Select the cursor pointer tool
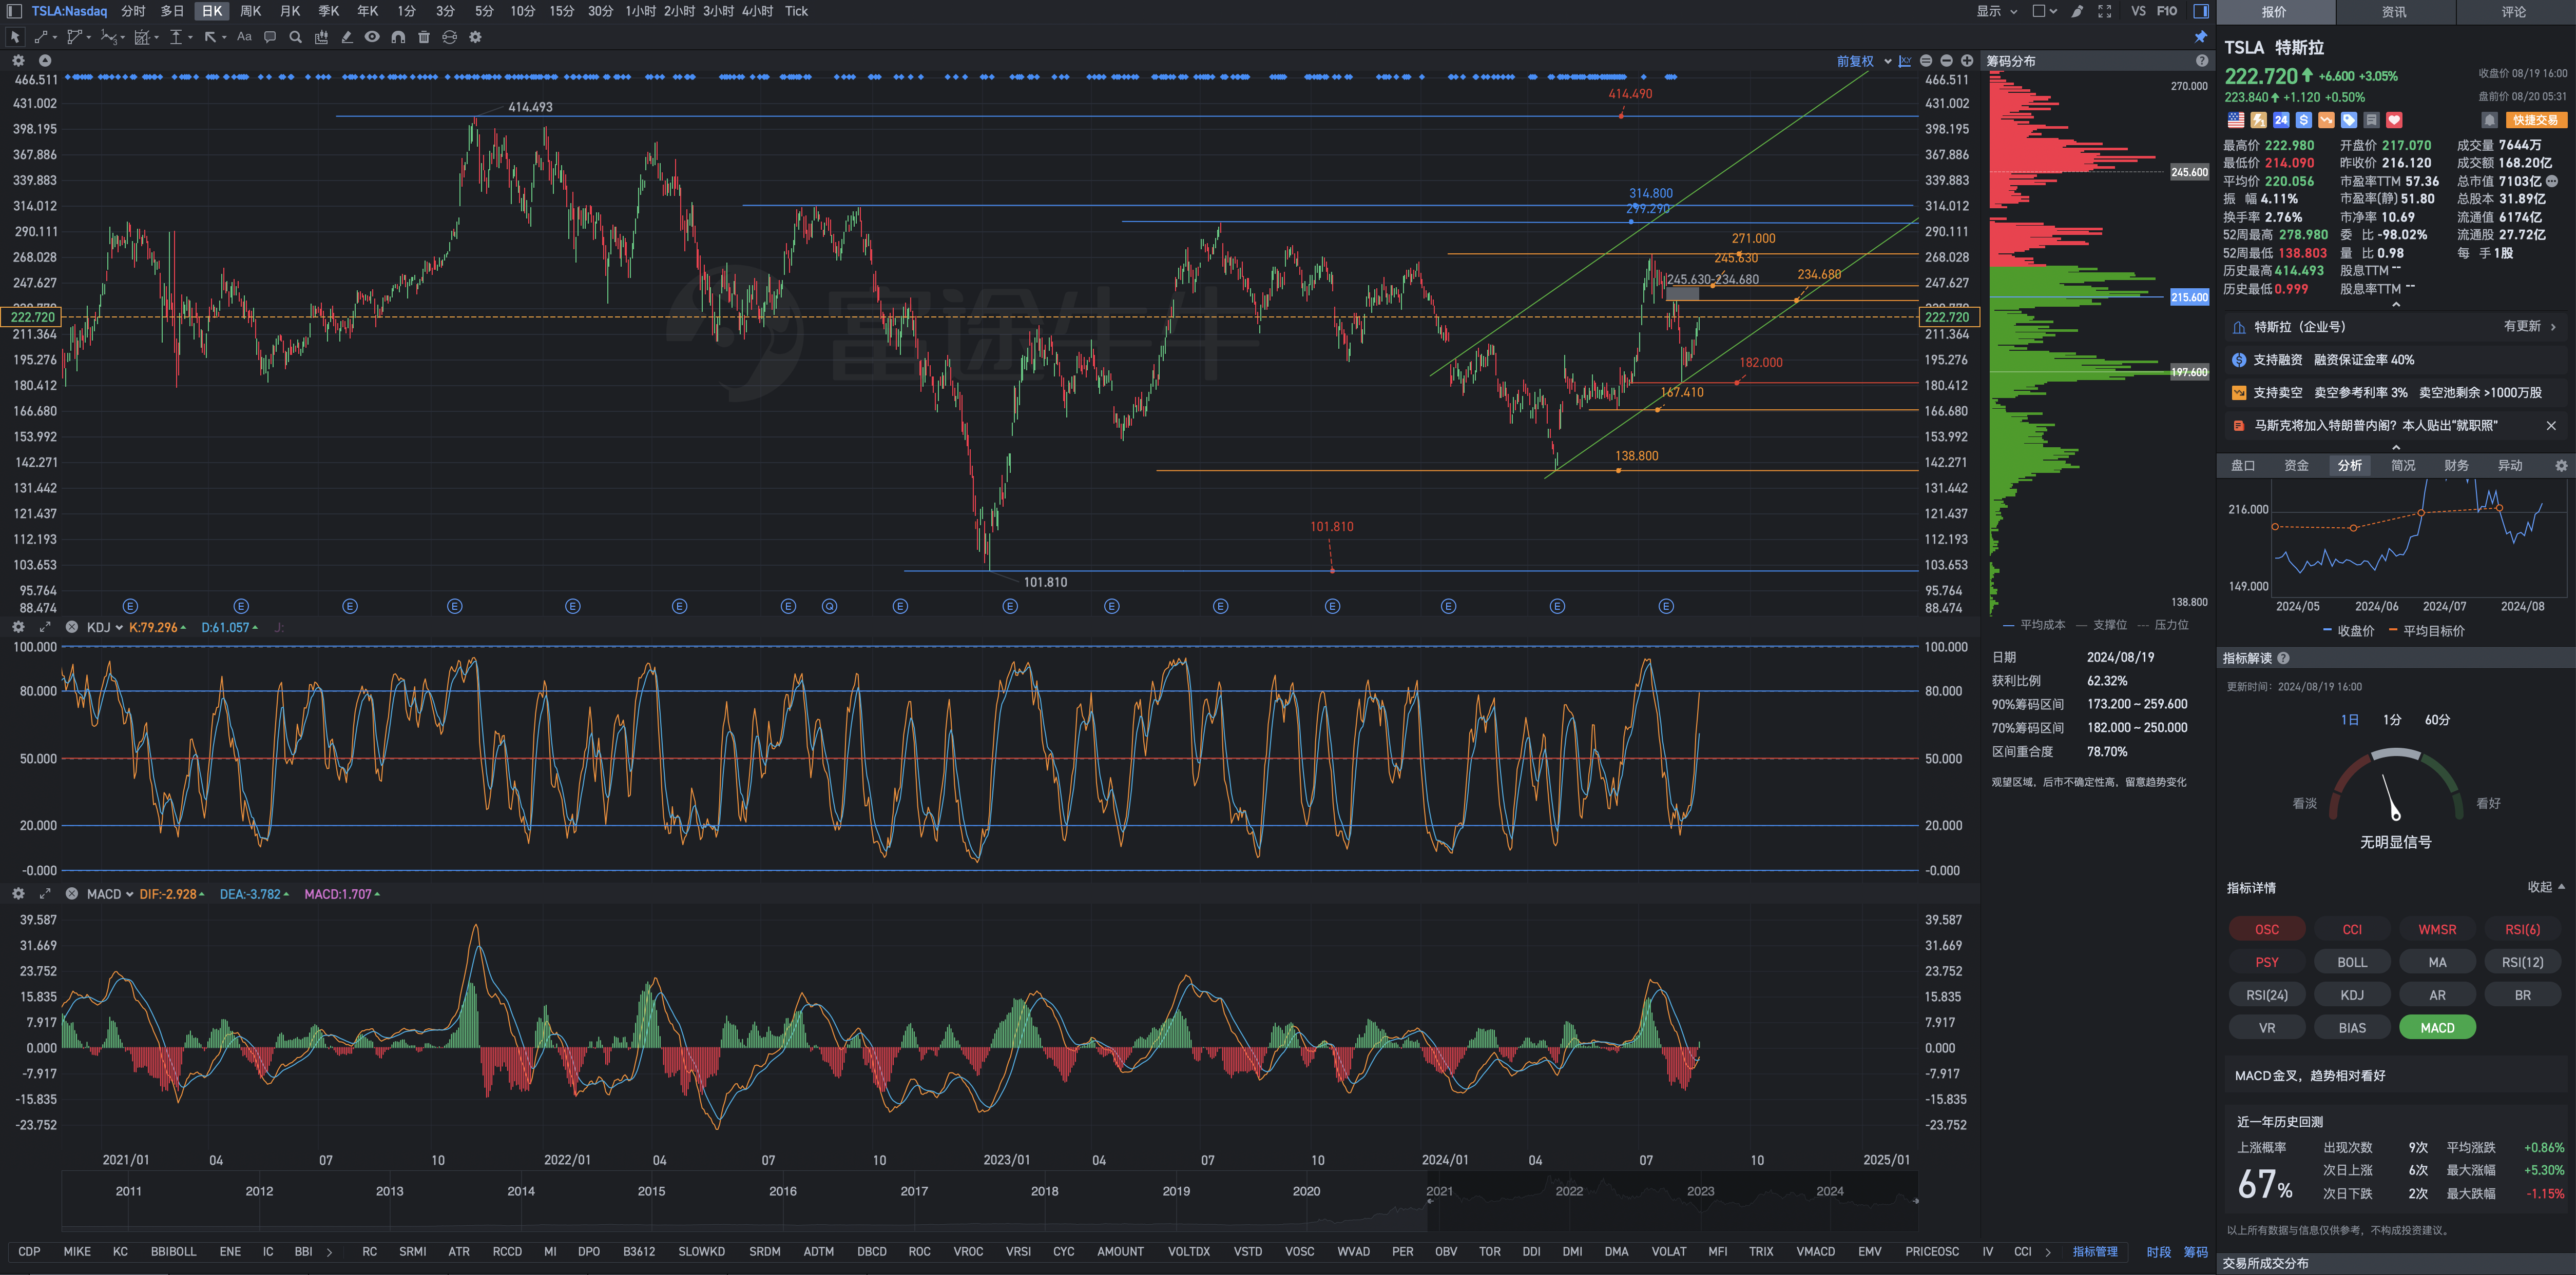The height and width of the screenshot is (1275, 2576). [x=15, y=37]
